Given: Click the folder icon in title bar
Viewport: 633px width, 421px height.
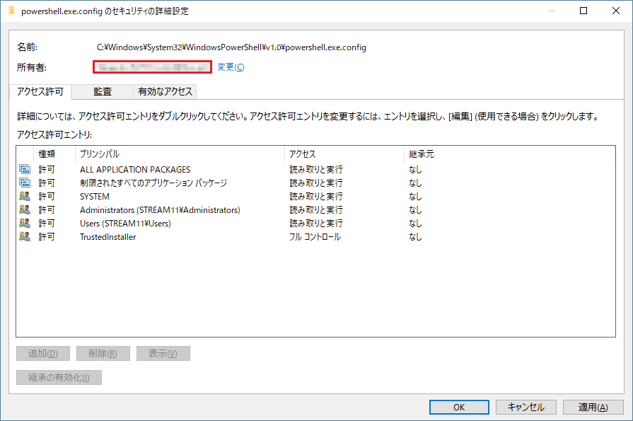Looking at the screenshot, I should 11,11.
